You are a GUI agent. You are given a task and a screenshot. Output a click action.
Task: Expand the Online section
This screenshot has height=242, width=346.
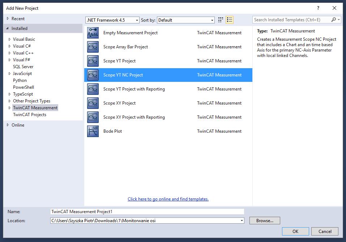8,125
